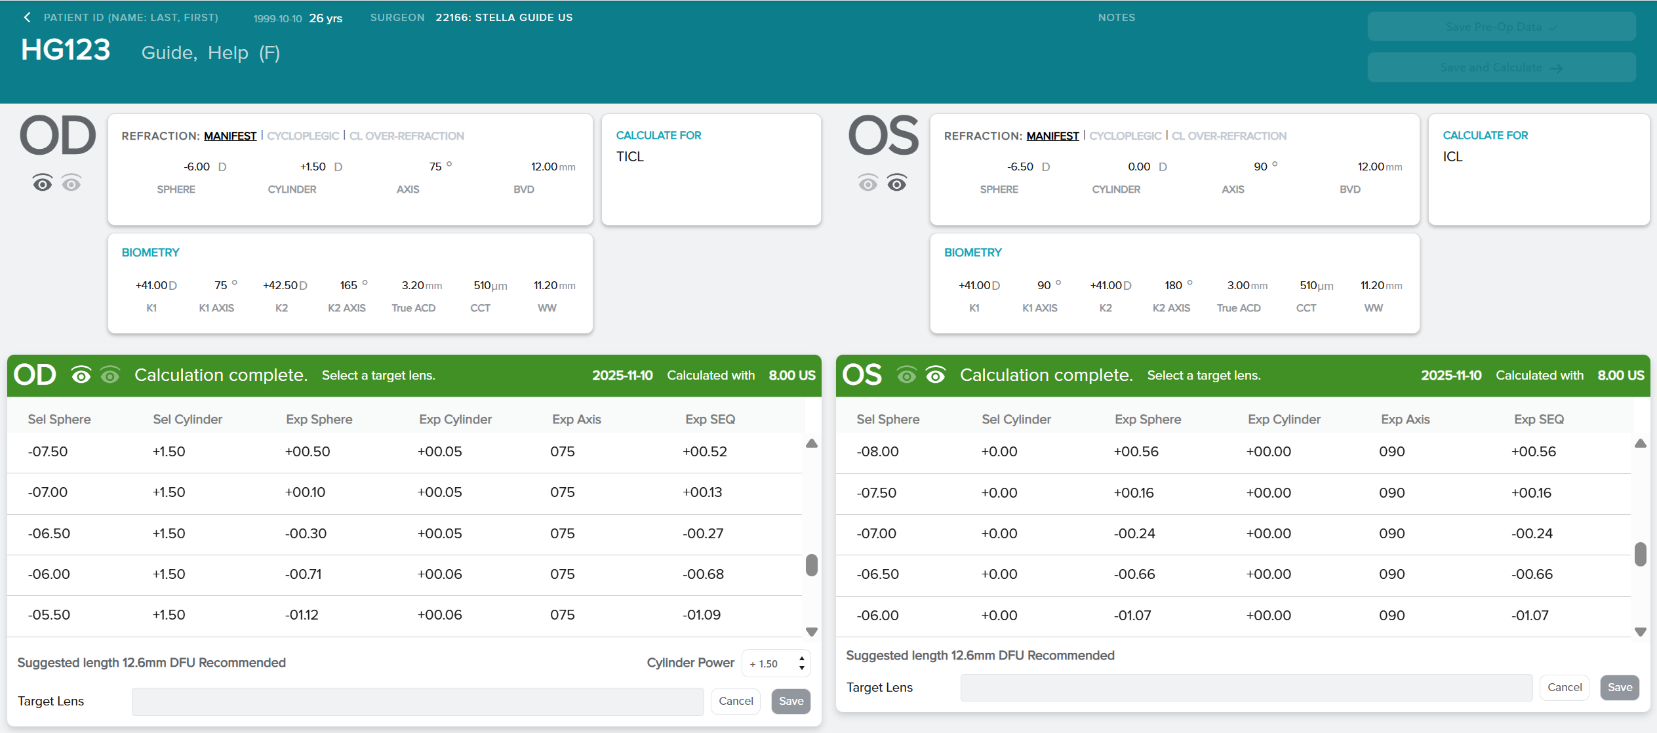Click the faded eye icon in OD results header
Screen dimensions: 1657x733
click(110, 376)
